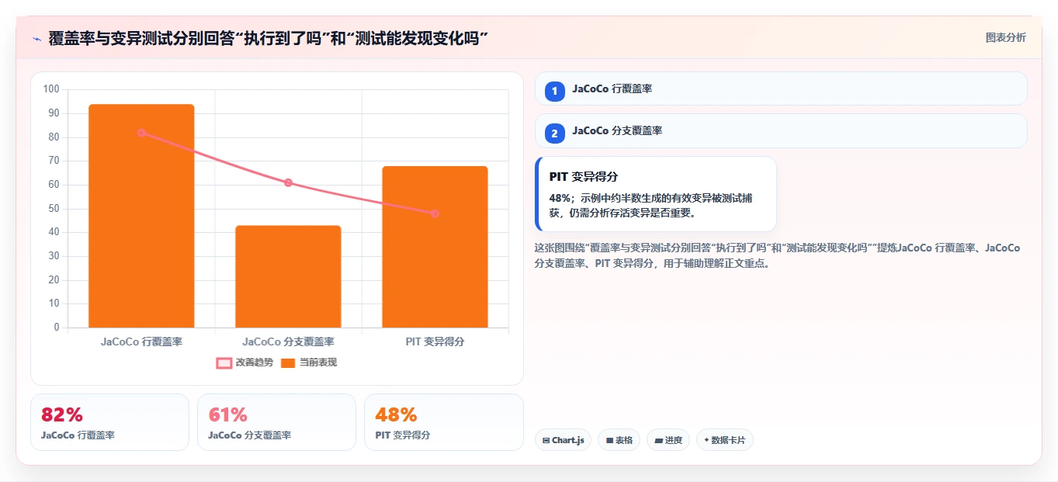The width and height of the screenshot is (1058, 482).
Task: Click the 48%；示例中约半数 explanation text
Action: [650, 206]
